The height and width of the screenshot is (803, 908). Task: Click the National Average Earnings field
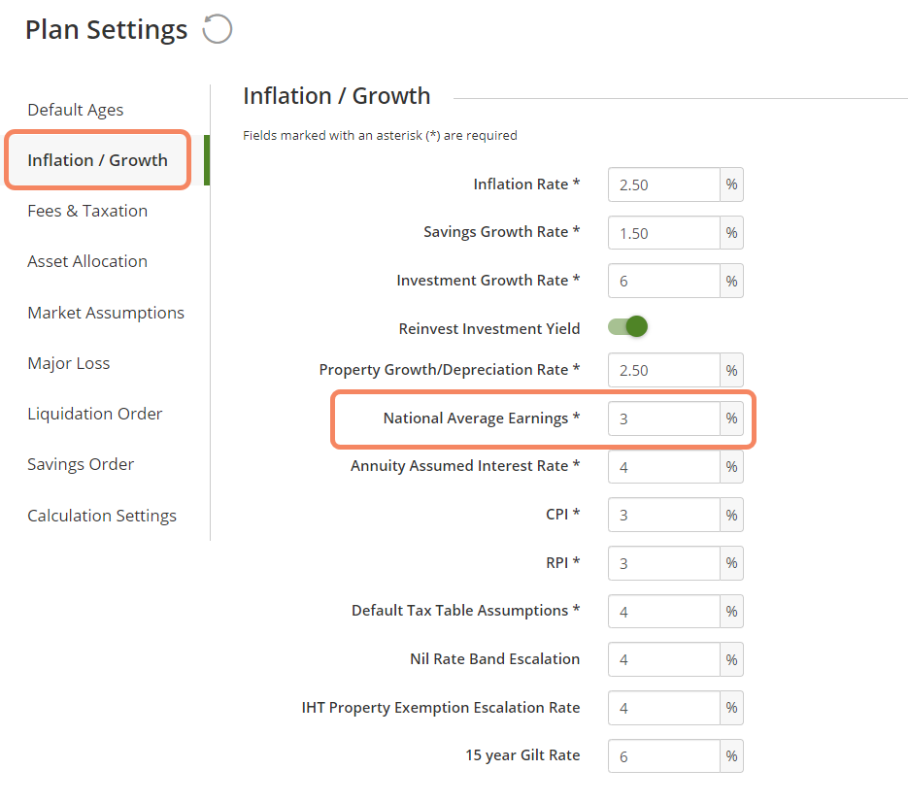pyautogui.click(x=663, y=418)
